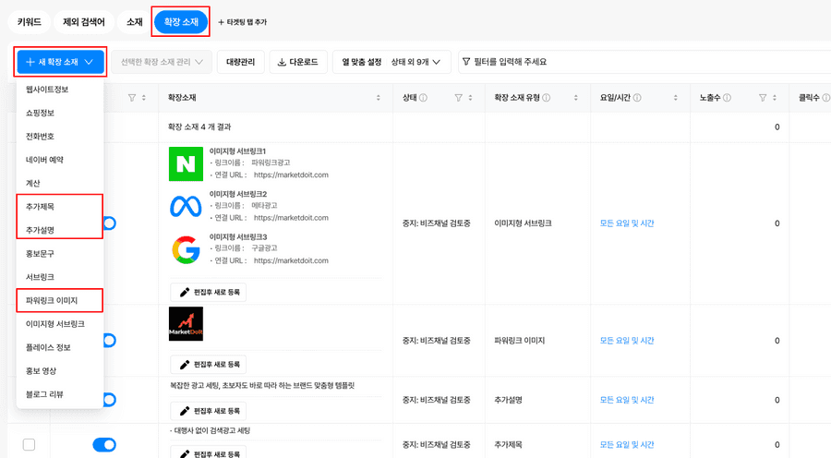831x458 pixels.
Task: Click the MarketDoit thumbnail image
Action: (186, 324)
